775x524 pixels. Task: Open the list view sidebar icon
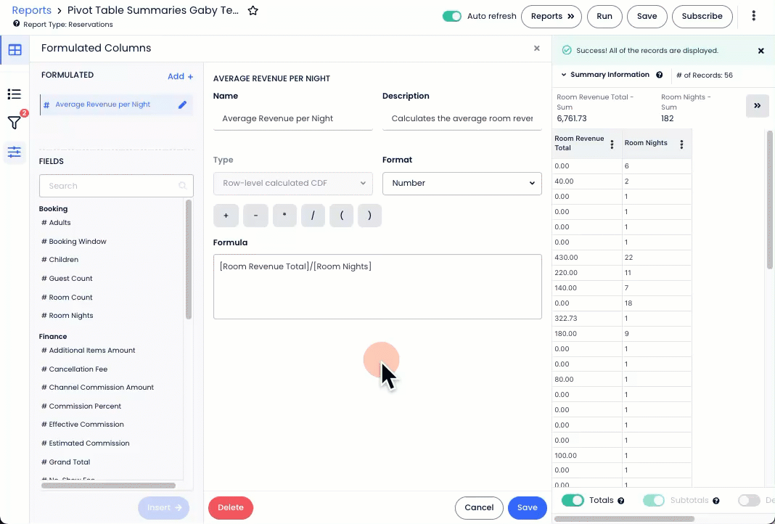[x=15, y=94]
